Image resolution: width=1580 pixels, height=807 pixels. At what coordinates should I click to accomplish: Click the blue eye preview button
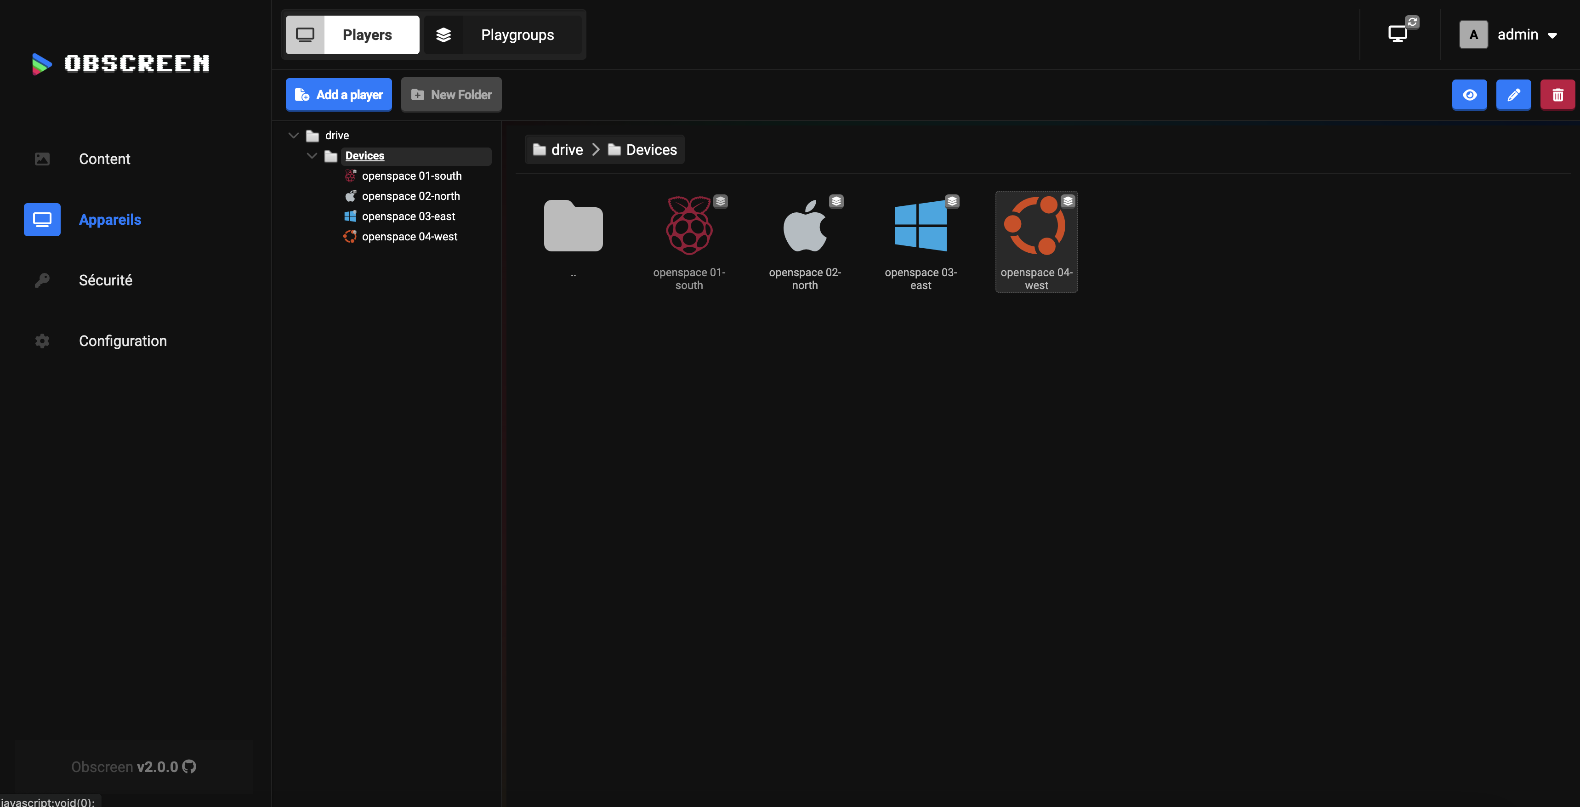pyautogui.click(x=1469, y=95)
